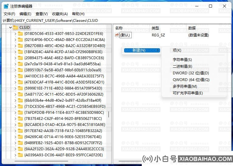Choose 可扩充字符串值(E) from the submenu
Screen dimensions: 233x166
(188, 93)
